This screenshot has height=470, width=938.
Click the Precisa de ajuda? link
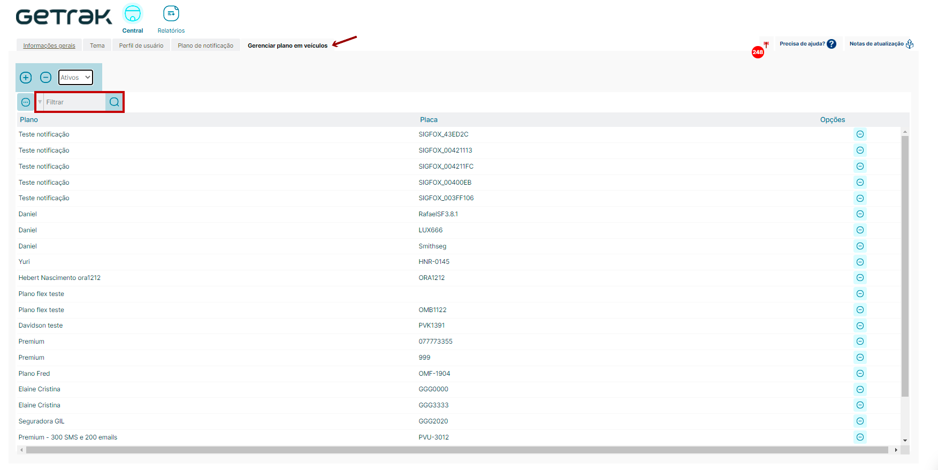coord(802,44)
